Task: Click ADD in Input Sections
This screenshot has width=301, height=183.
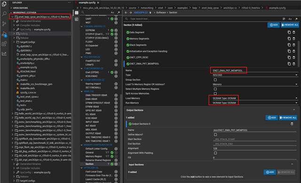Action: (269, 172)
